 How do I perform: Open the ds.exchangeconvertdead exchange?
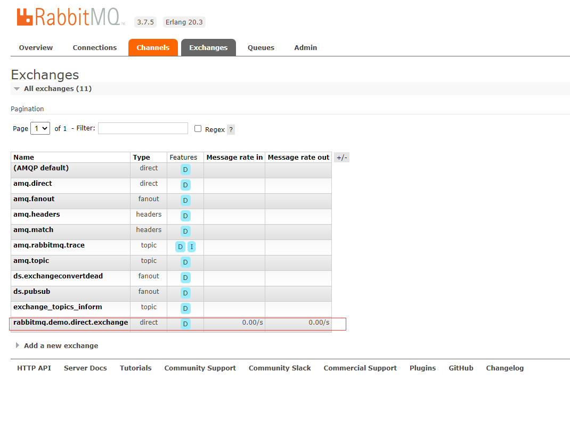click(x=58, y=276)
